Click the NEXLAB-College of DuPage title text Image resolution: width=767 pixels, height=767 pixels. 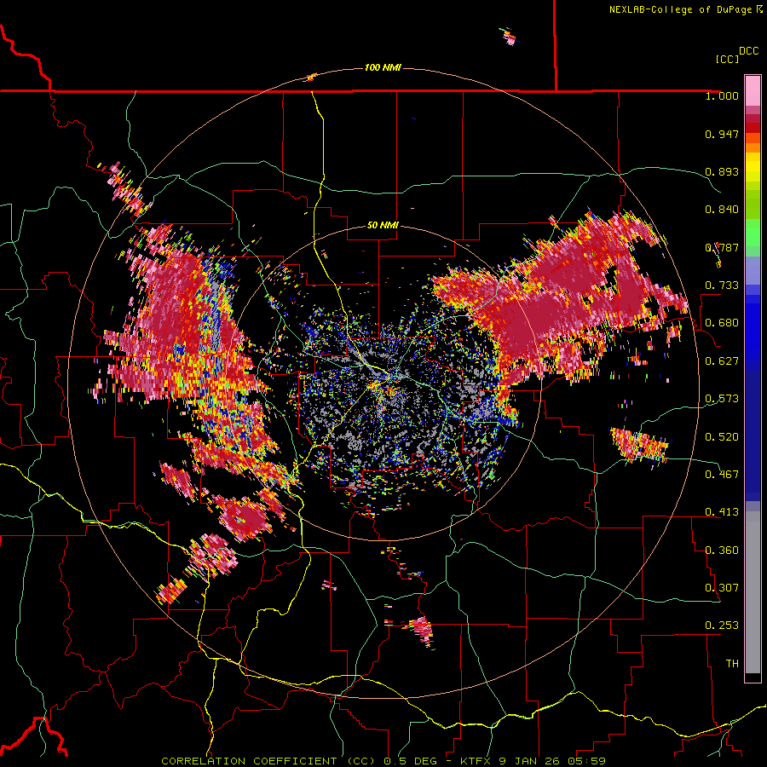click(x=680, y=9)
